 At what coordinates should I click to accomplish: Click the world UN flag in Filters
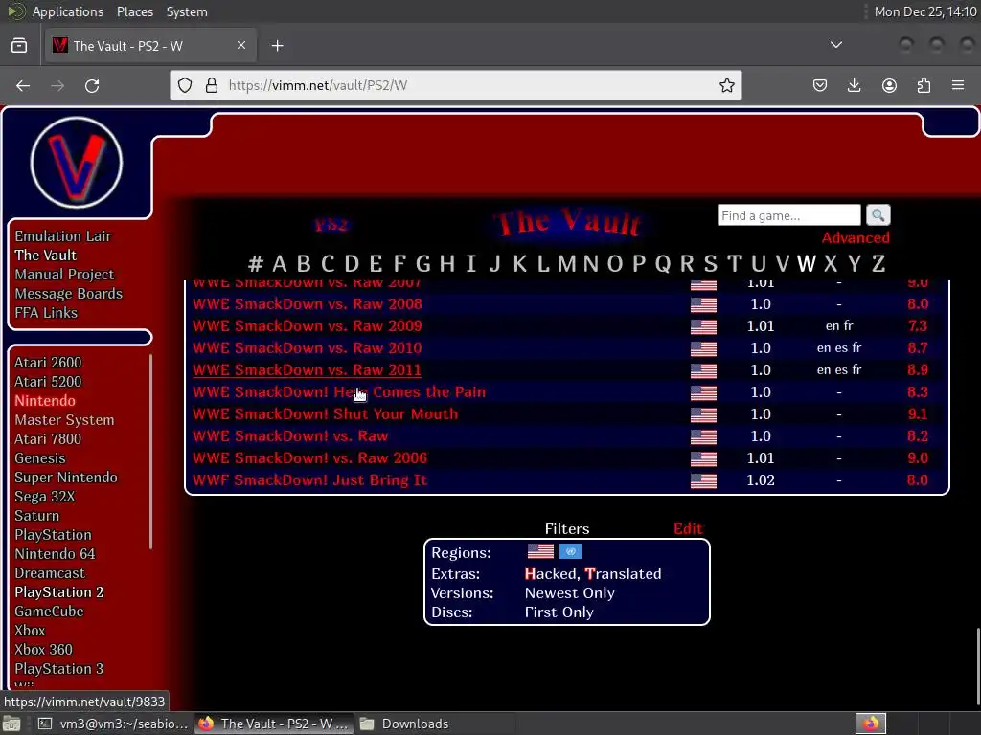[x=571, y=551]
